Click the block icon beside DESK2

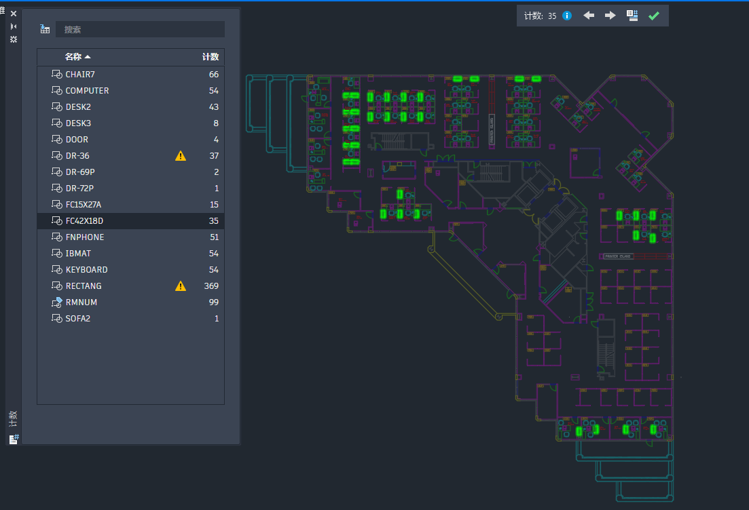(57, 107)
